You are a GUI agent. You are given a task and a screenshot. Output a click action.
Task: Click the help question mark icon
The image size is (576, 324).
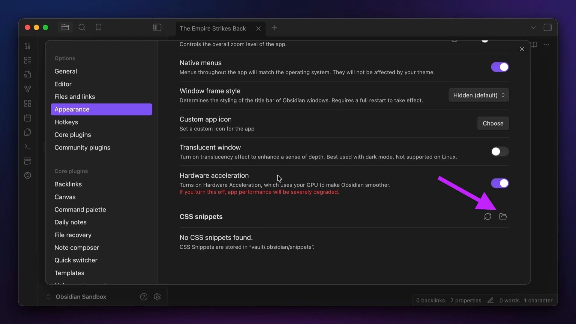[144, 297]
